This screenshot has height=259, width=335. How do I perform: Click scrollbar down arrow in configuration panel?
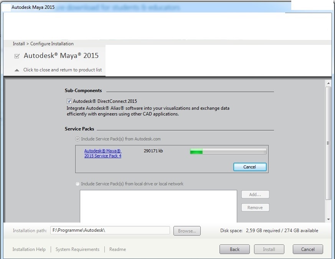click(328, 219)
